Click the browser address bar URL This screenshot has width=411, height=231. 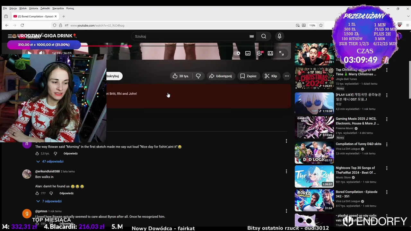97,25
